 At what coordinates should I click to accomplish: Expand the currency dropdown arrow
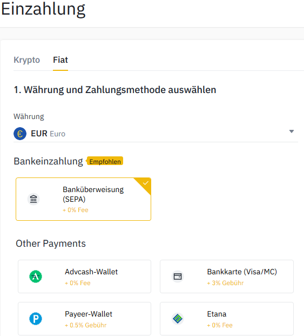292,131
